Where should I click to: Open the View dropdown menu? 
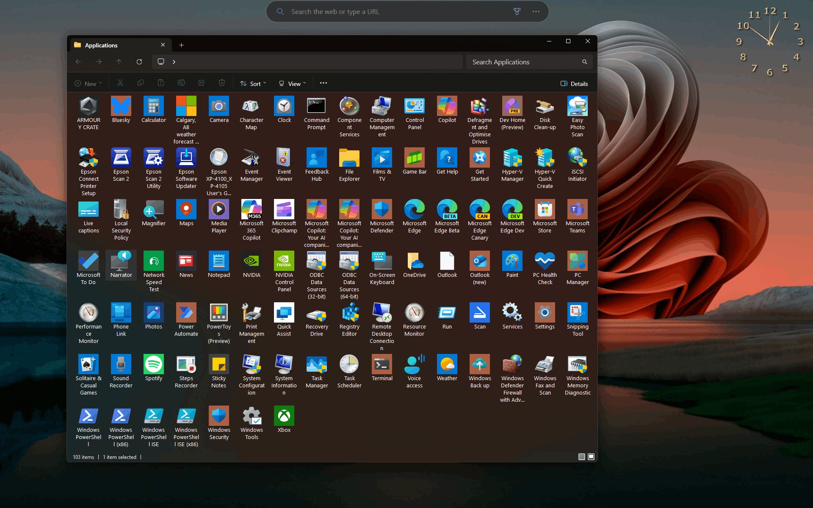tap(292, 84)
